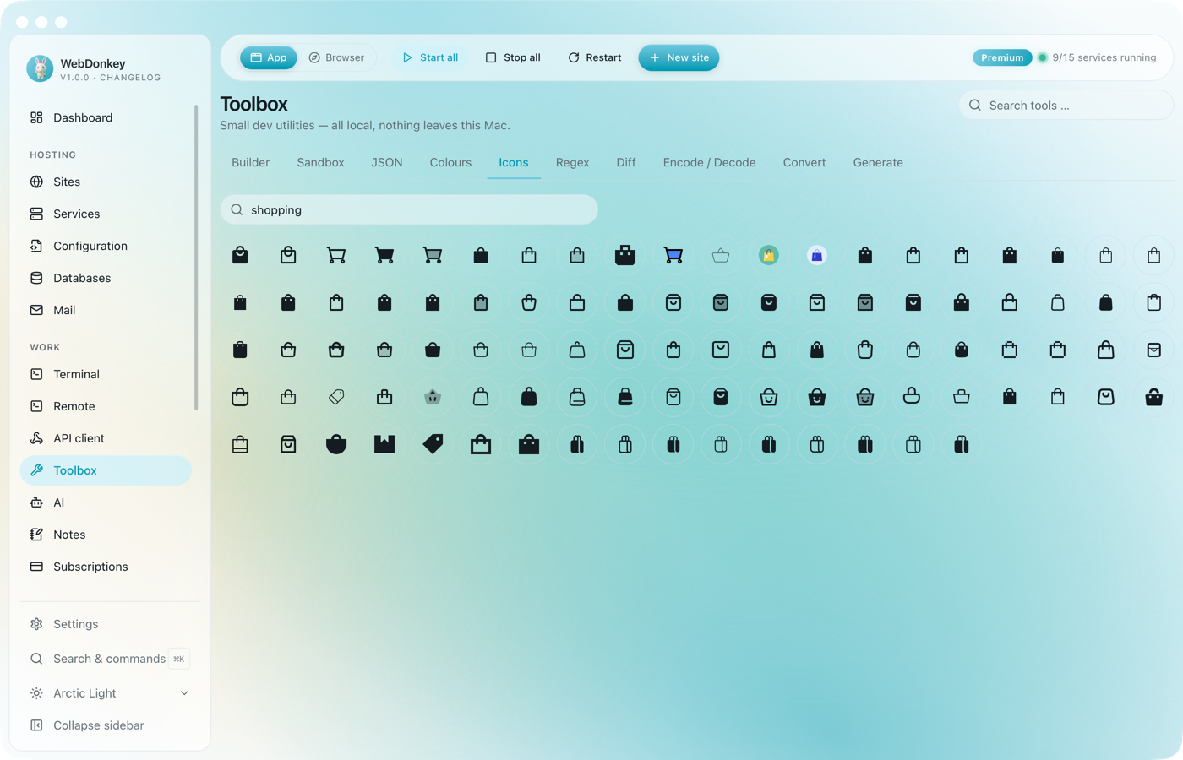Pick the outline shopping cart icon
This screenshot has width=1183, height=760.
(336, 255)
